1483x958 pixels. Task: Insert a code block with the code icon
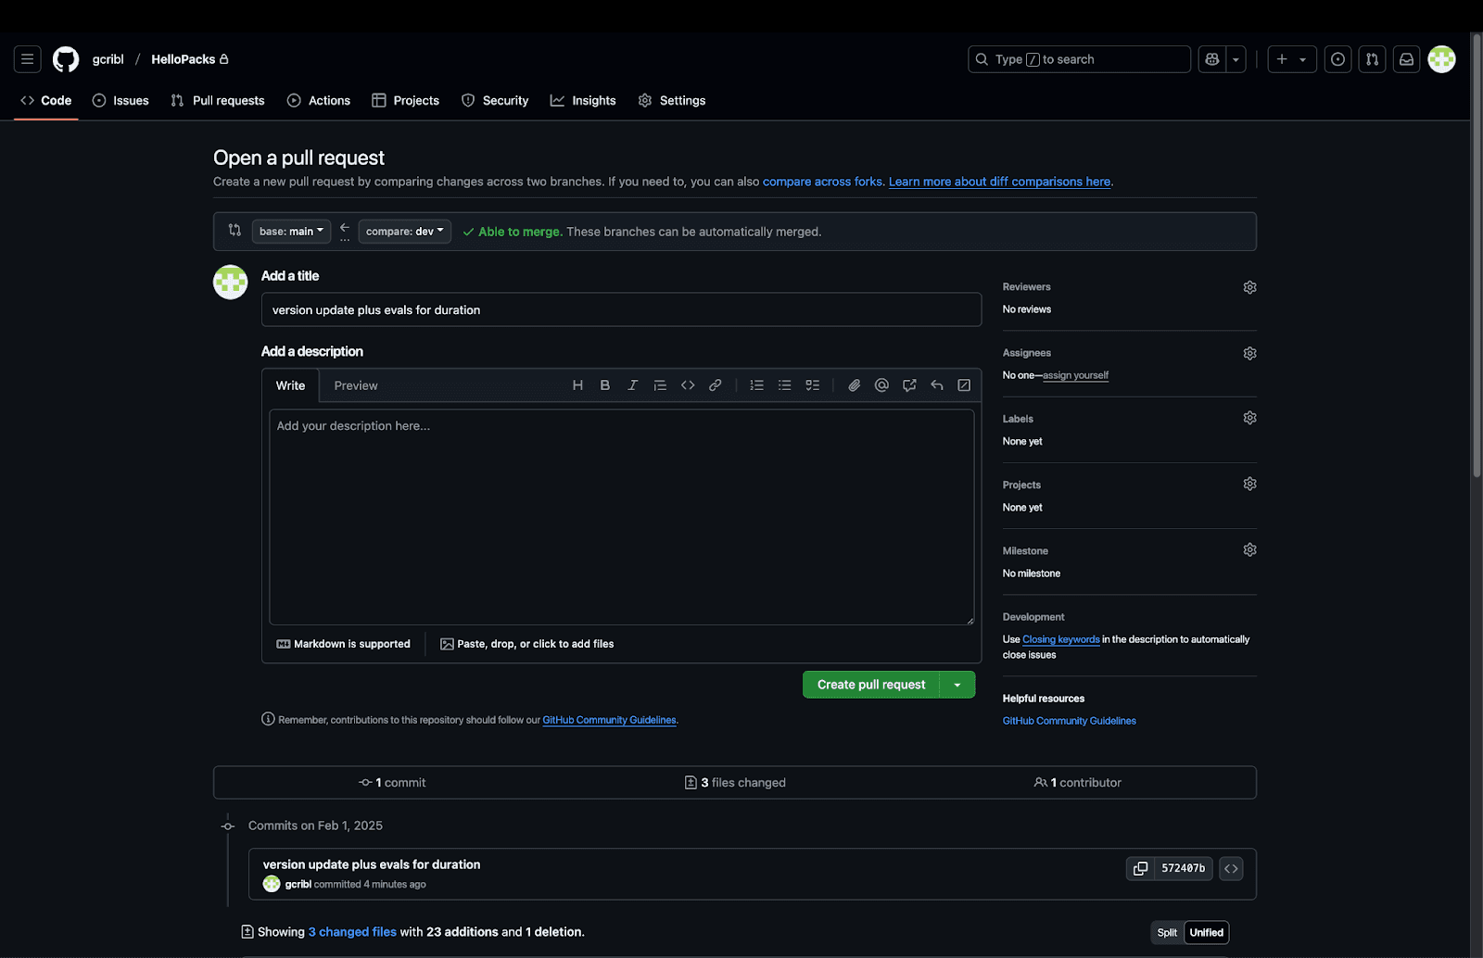click(x=688, y=385)
